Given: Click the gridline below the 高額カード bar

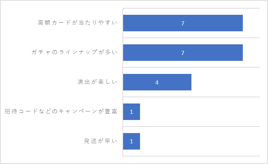Looking at the screenshot, I should click(x=191, y=38).
